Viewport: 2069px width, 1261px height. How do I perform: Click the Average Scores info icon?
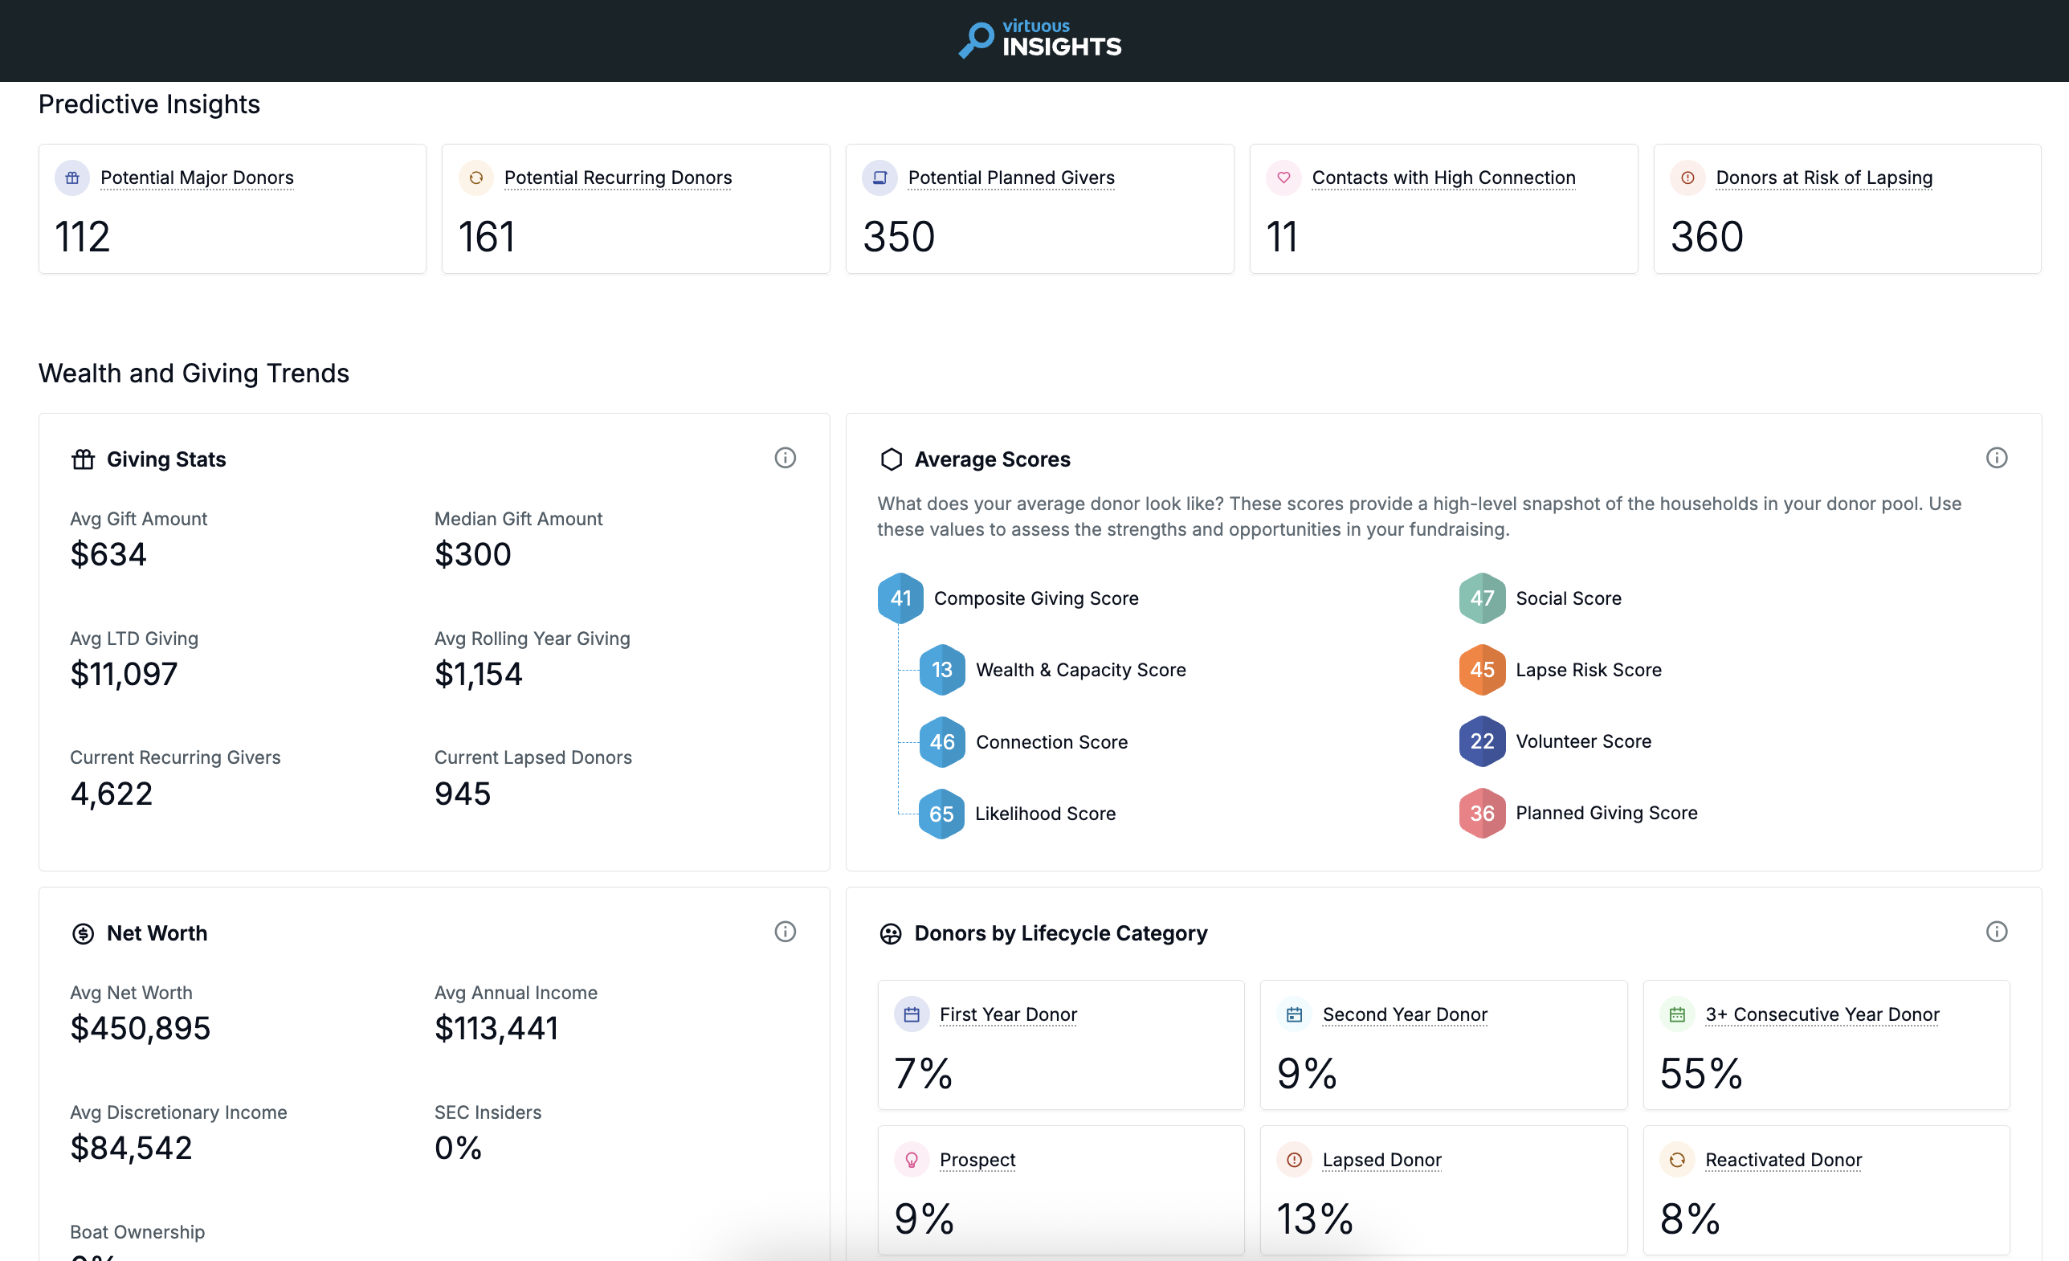(x=1997, y=458)
